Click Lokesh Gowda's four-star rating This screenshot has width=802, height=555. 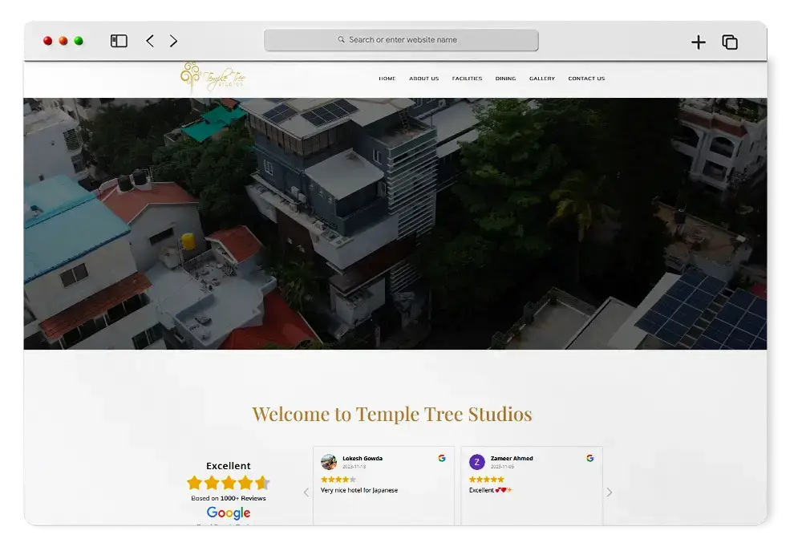338,480
